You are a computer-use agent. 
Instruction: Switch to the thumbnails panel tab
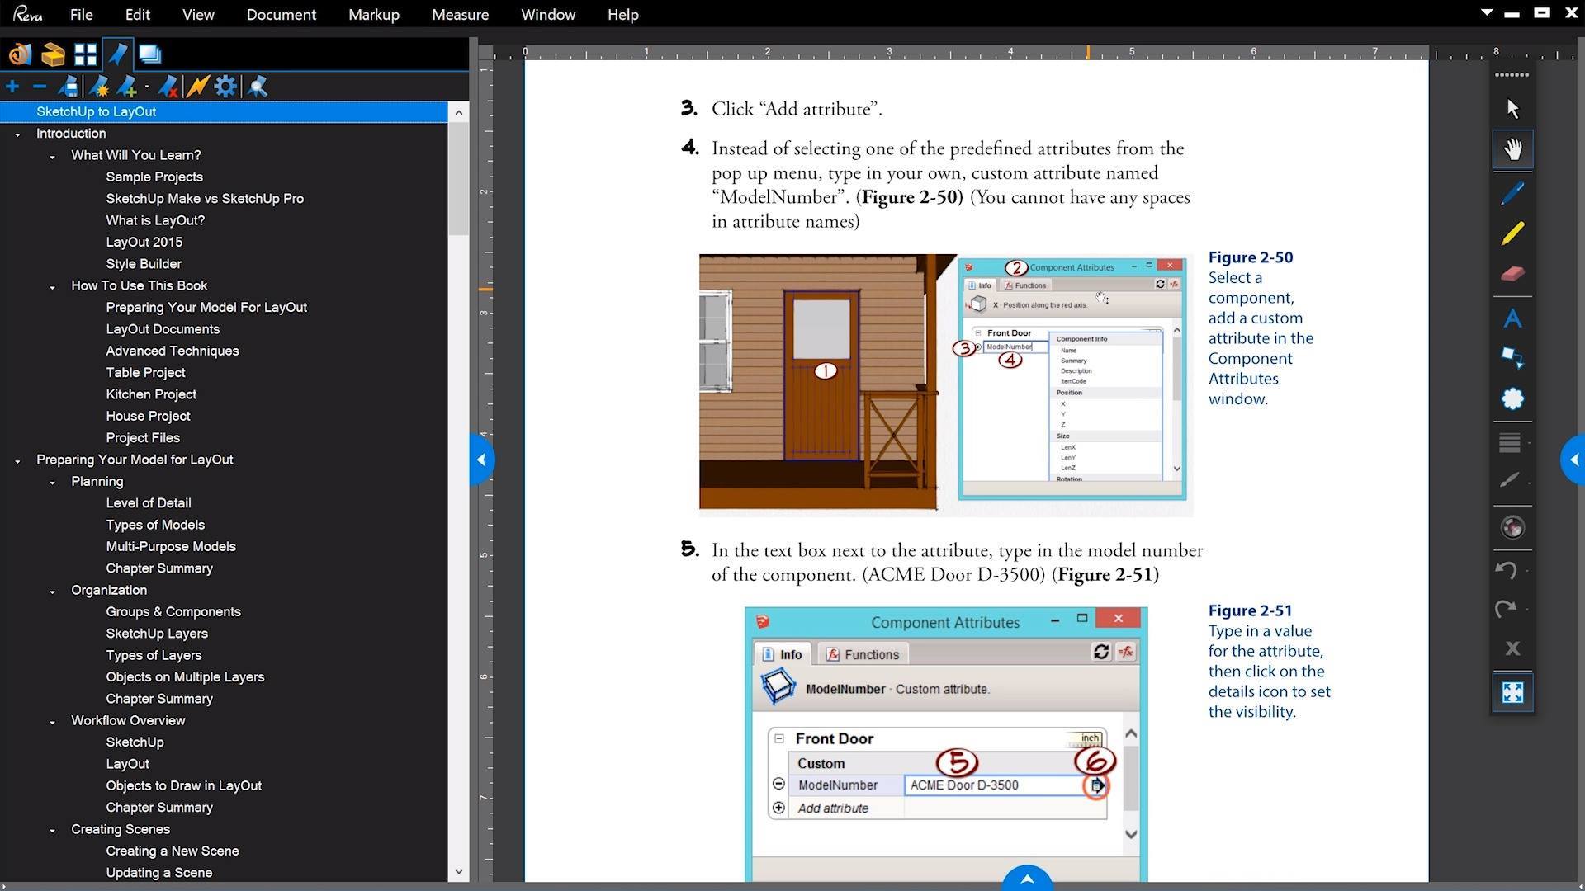coord(85,54)
